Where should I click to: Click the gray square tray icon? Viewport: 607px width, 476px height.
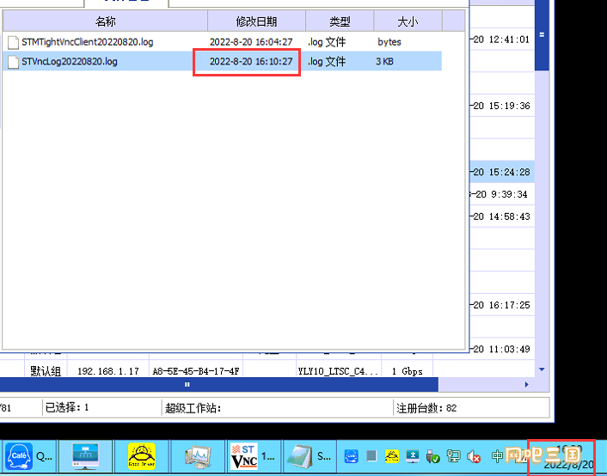coord(371,456)
